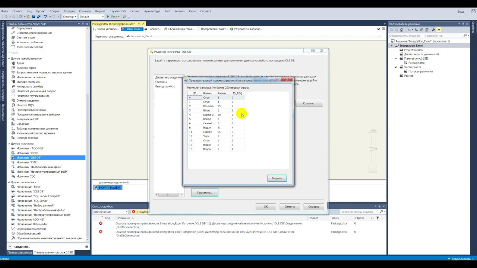Click Отмена button in OLE DB editor
This screenshot has height=268, width=477.
[x=290, y=207]
